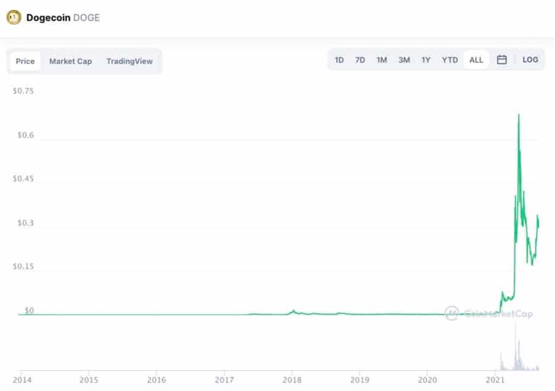Select the 1D time range
The height and width of the screenshot is (391, 555).
(x=339, y=60)
